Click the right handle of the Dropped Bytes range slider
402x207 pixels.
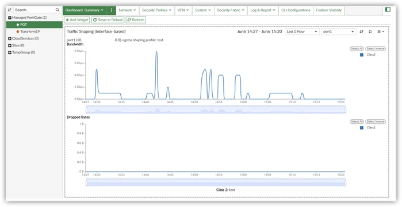pos(346,183)
